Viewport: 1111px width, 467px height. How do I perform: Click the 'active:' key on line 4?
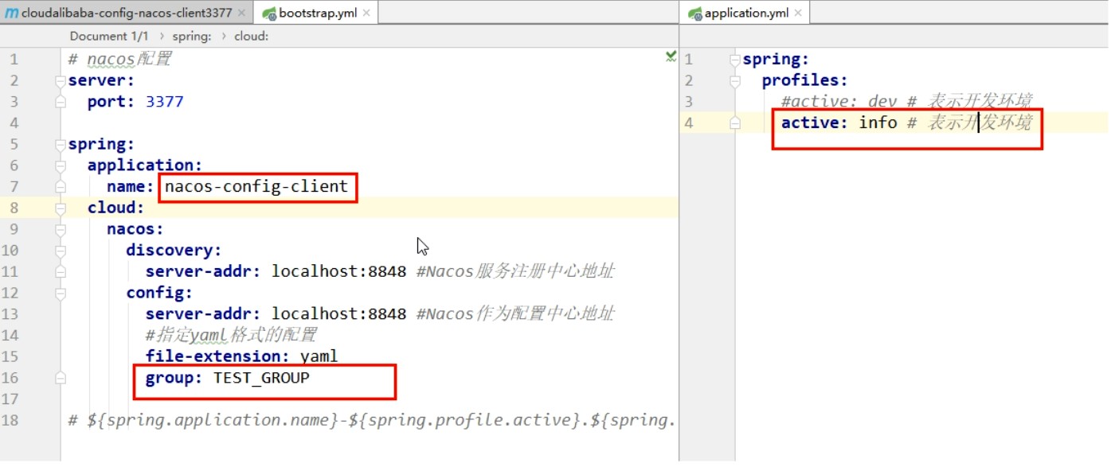click(x=815, y=123)
